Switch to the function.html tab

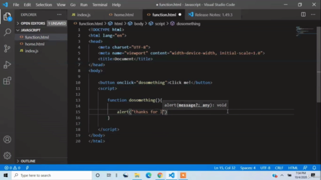click(x=164, y=14)
